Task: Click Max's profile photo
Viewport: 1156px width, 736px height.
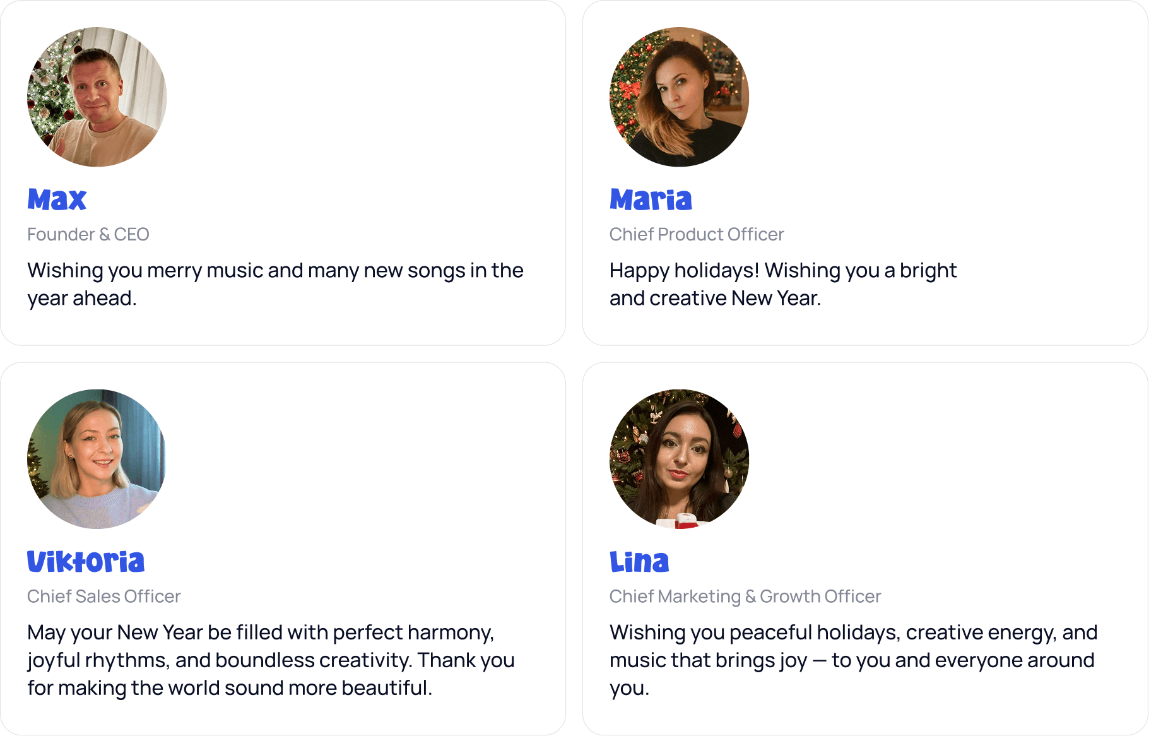Action: tap(97, 97)
